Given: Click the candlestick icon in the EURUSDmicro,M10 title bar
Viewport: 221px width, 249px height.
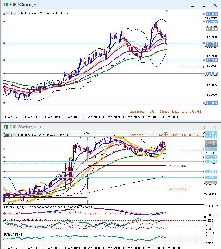Looking at the screenshot, I should tap(6, 127).
